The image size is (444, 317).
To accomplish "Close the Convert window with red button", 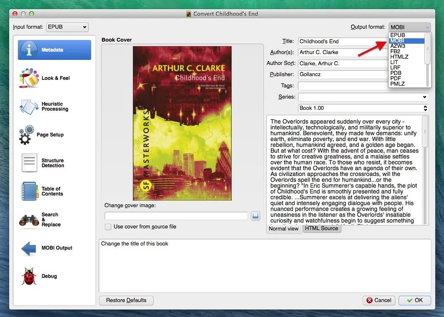I will click(x=15, y=14).
